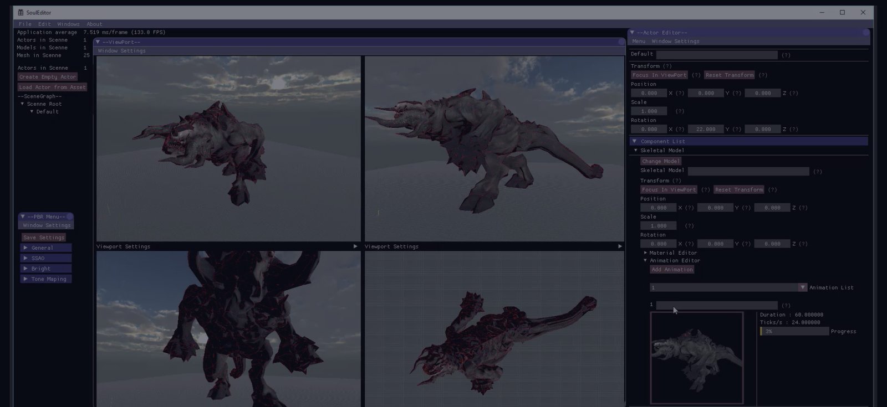Click the help marker beside the actor Scale field
Viewport: 887px width, 407px height.
click(680, 111)
